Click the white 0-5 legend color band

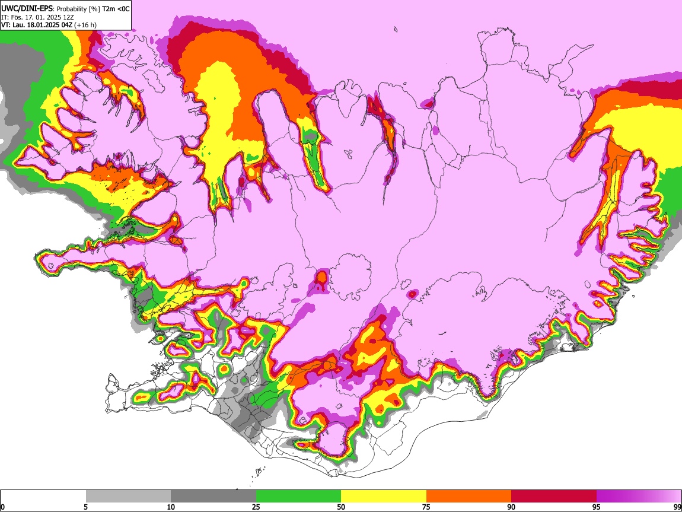click(43, 497)
